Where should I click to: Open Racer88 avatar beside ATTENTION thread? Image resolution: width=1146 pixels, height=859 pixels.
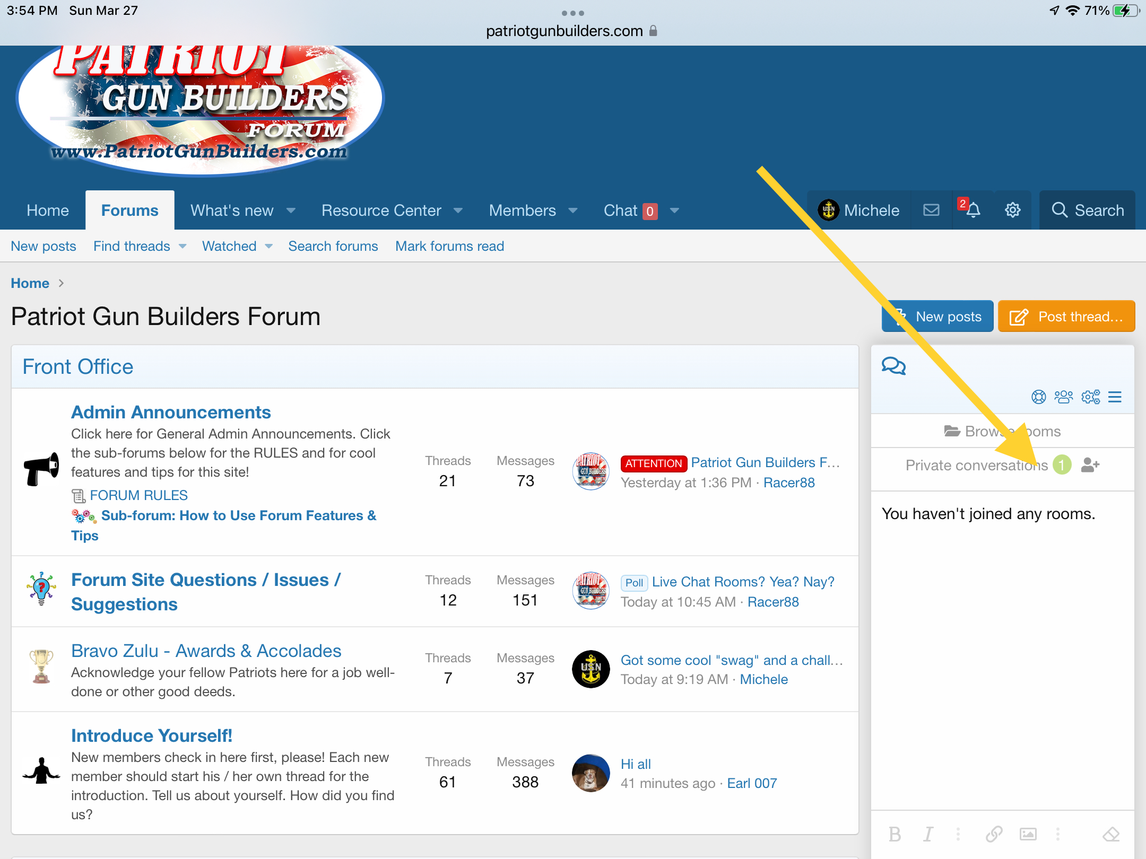pos(591,471)
